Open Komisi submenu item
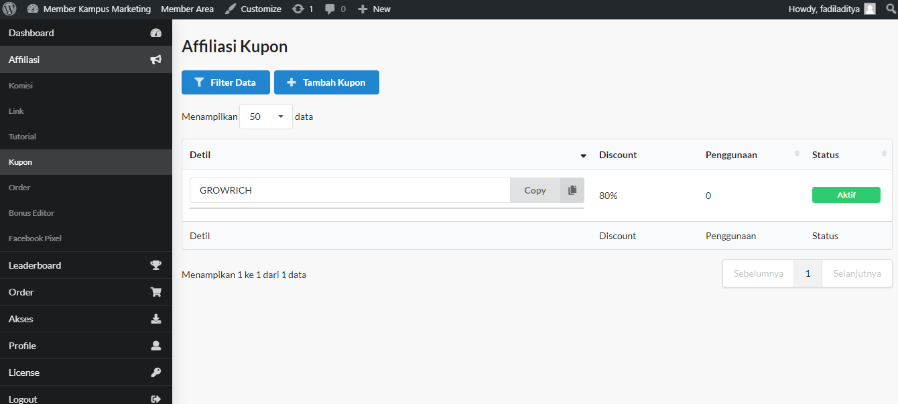Viewport: 898px width, 404px height. click(21, 86)
